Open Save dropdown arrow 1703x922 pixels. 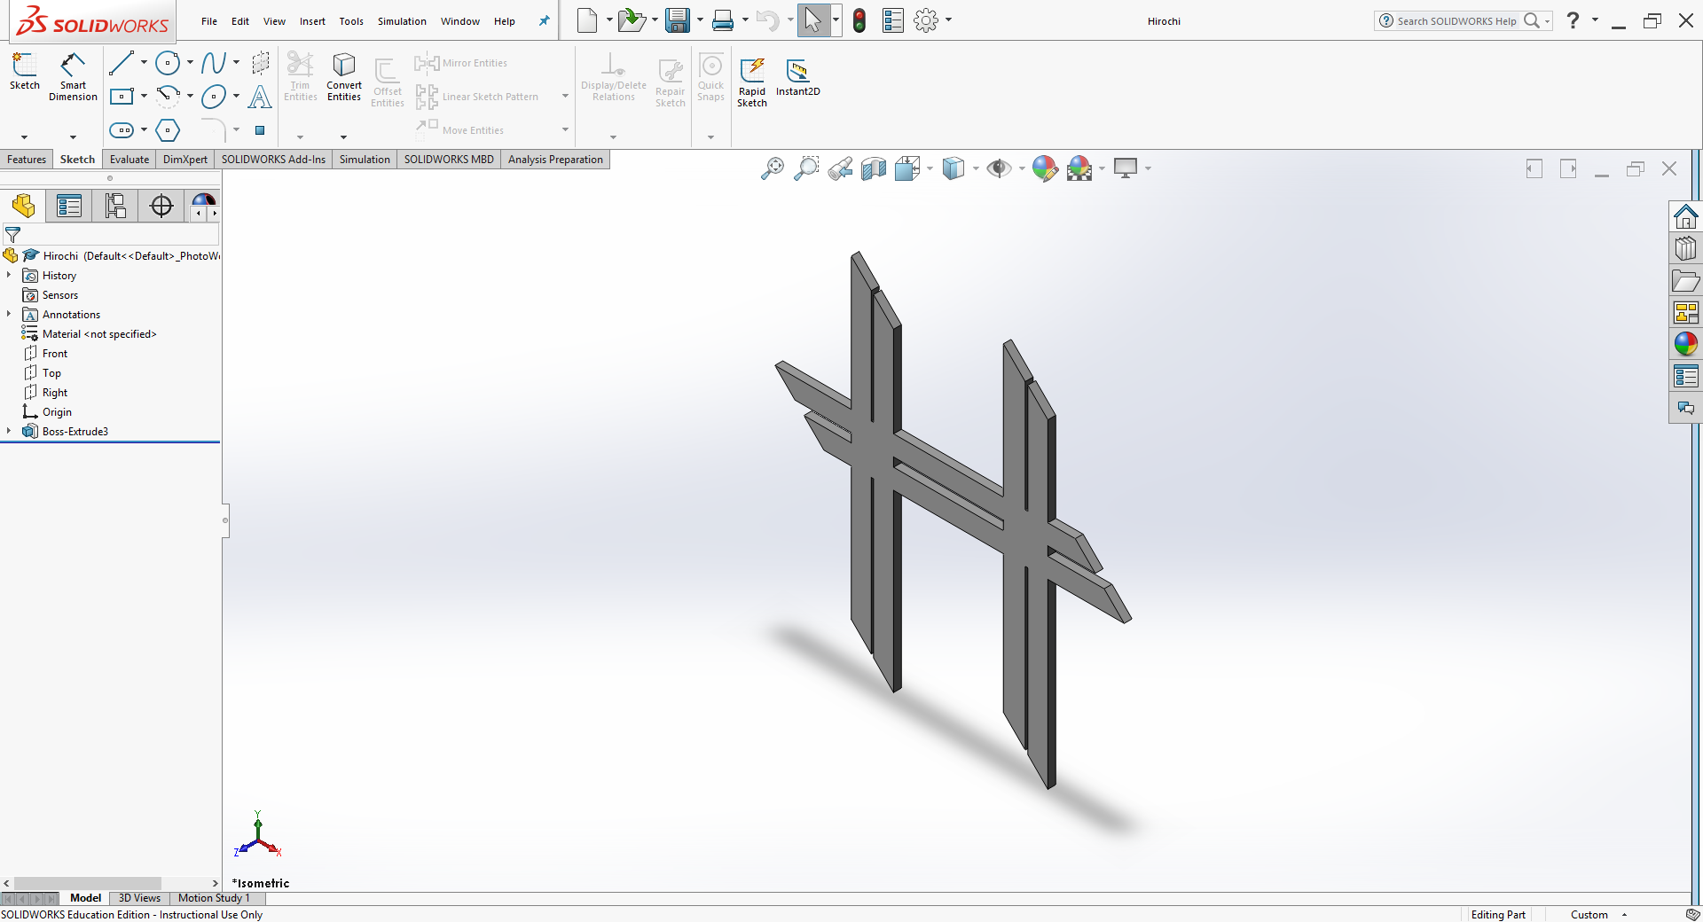coord(700,20)
